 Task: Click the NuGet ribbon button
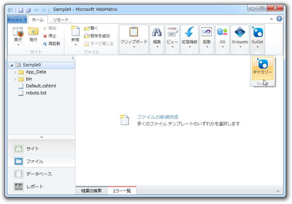[x=257, y=40]
